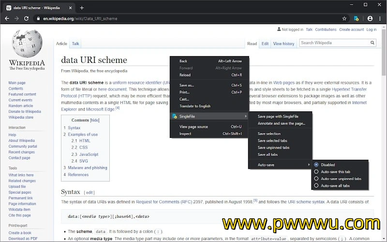Viewport: 387px width, 242px height.
Task: Open Microsoft Edge article link
Action: coord(101,109)
